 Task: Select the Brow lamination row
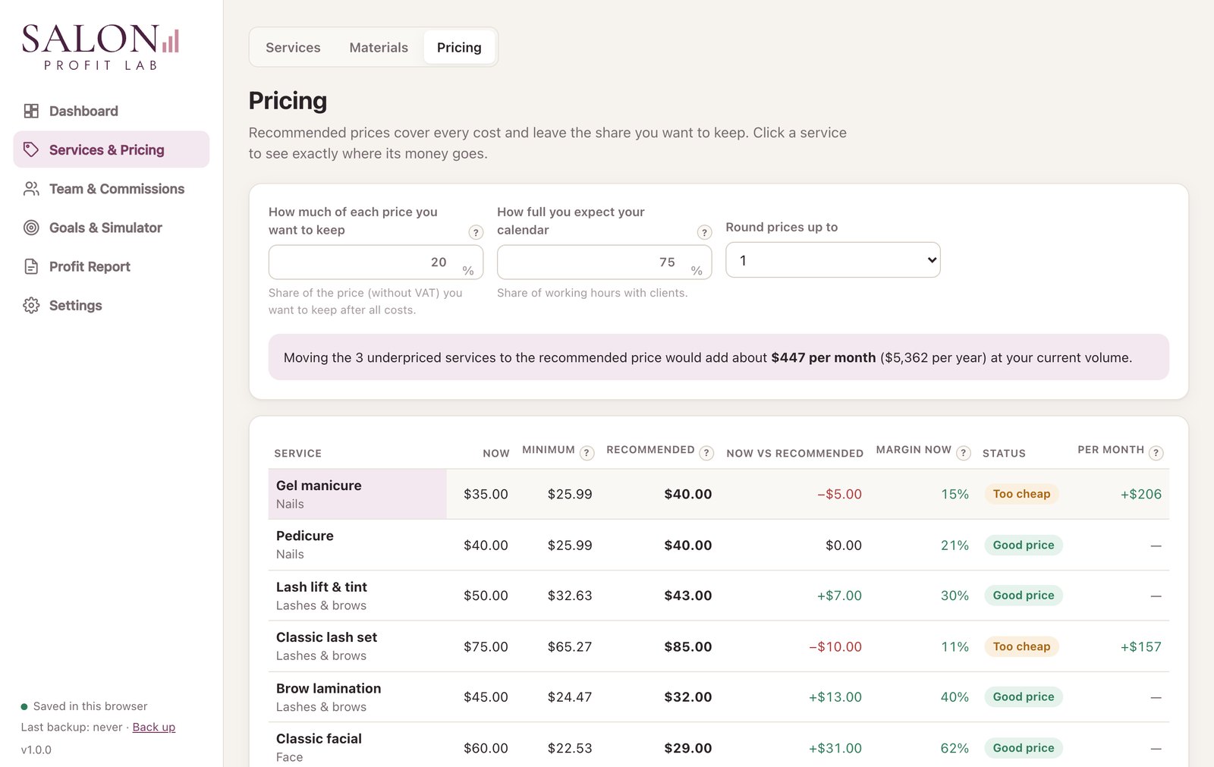tap(719, 697)
